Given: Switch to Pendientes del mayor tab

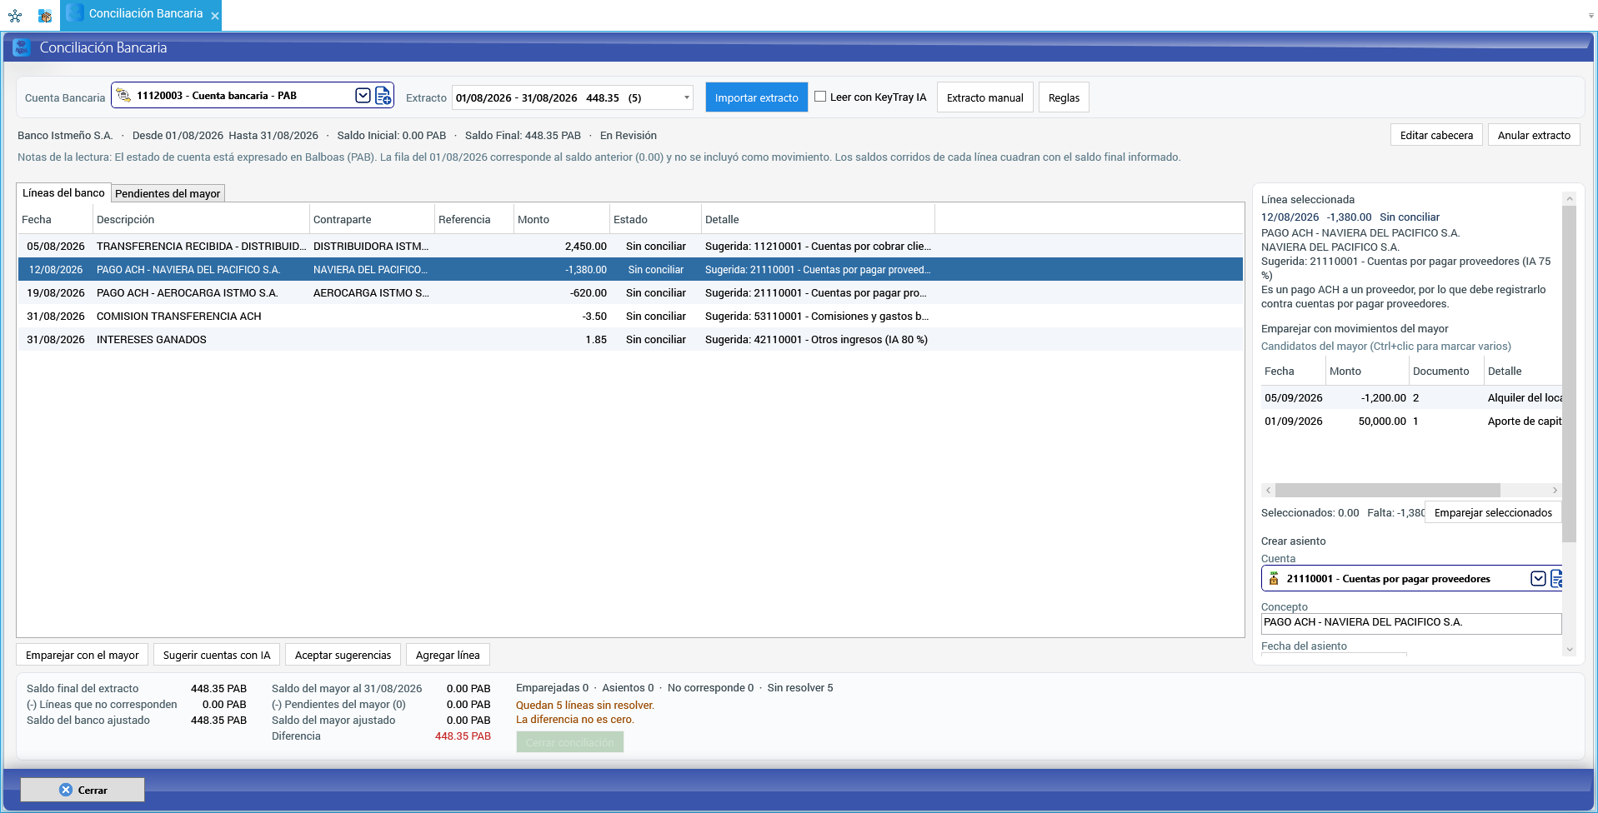Looking at the screenshot, I should coord(168,193).
